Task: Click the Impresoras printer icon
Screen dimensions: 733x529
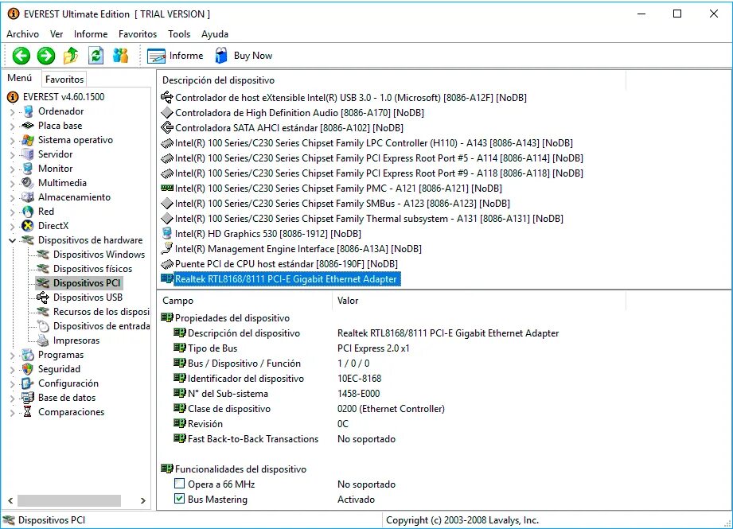Action: (x=43, y=340)
